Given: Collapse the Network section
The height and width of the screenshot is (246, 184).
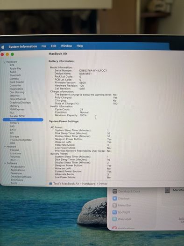Looking at the screenshot, I should tap(5, 147).
